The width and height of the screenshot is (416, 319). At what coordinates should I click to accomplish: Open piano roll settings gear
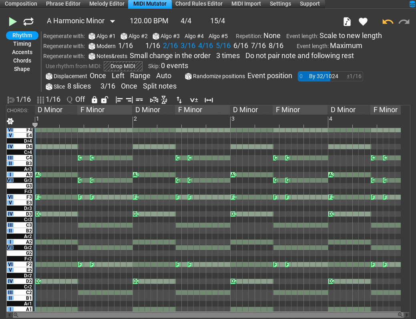coord(10,121)
